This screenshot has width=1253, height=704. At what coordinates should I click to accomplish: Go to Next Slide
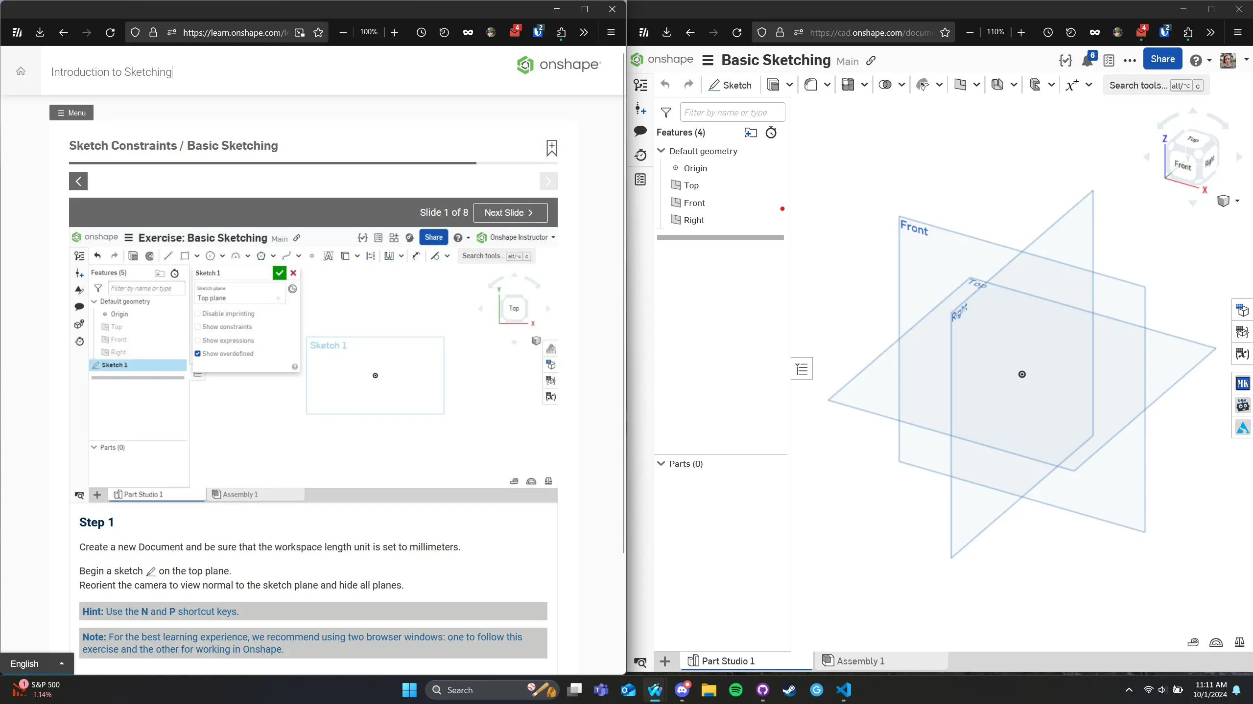(x=510, y=212)
